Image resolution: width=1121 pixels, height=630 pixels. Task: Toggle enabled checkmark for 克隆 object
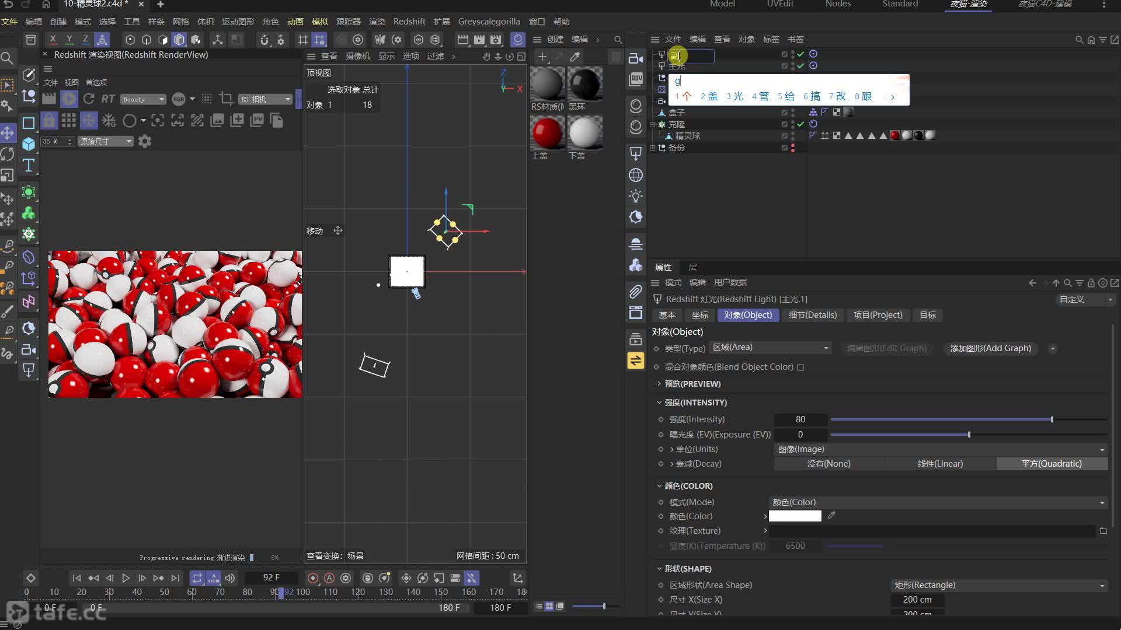pos(801,124)
